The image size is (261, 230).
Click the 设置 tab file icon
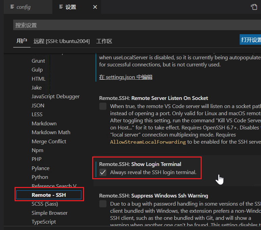click(61, 7)
